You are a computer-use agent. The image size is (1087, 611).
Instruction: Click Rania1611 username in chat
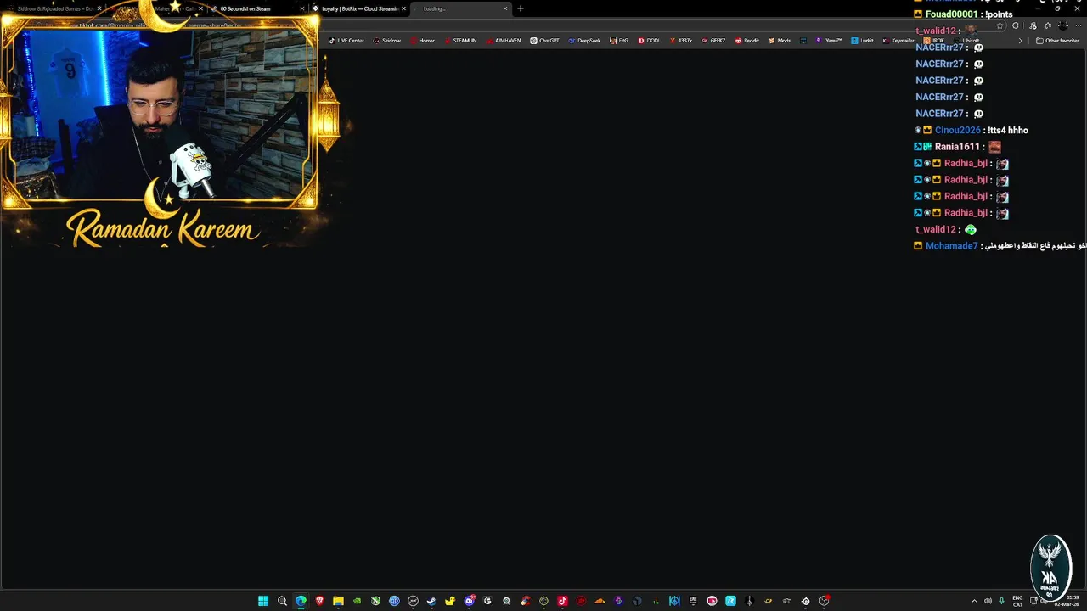pyautogui.click(x=958, y=147)
